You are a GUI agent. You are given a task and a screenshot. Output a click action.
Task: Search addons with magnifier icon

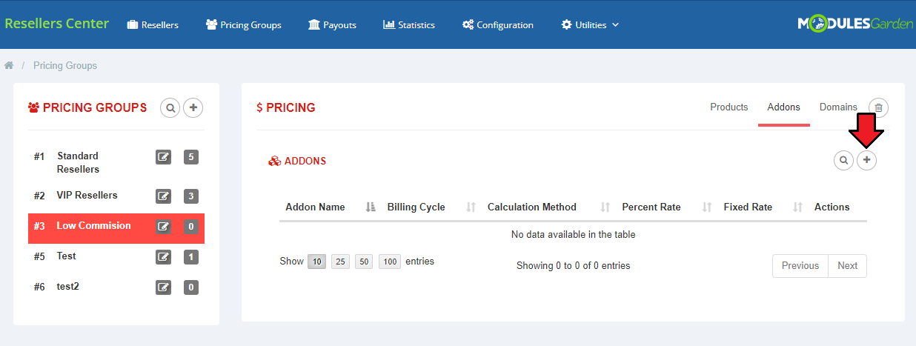843,160
